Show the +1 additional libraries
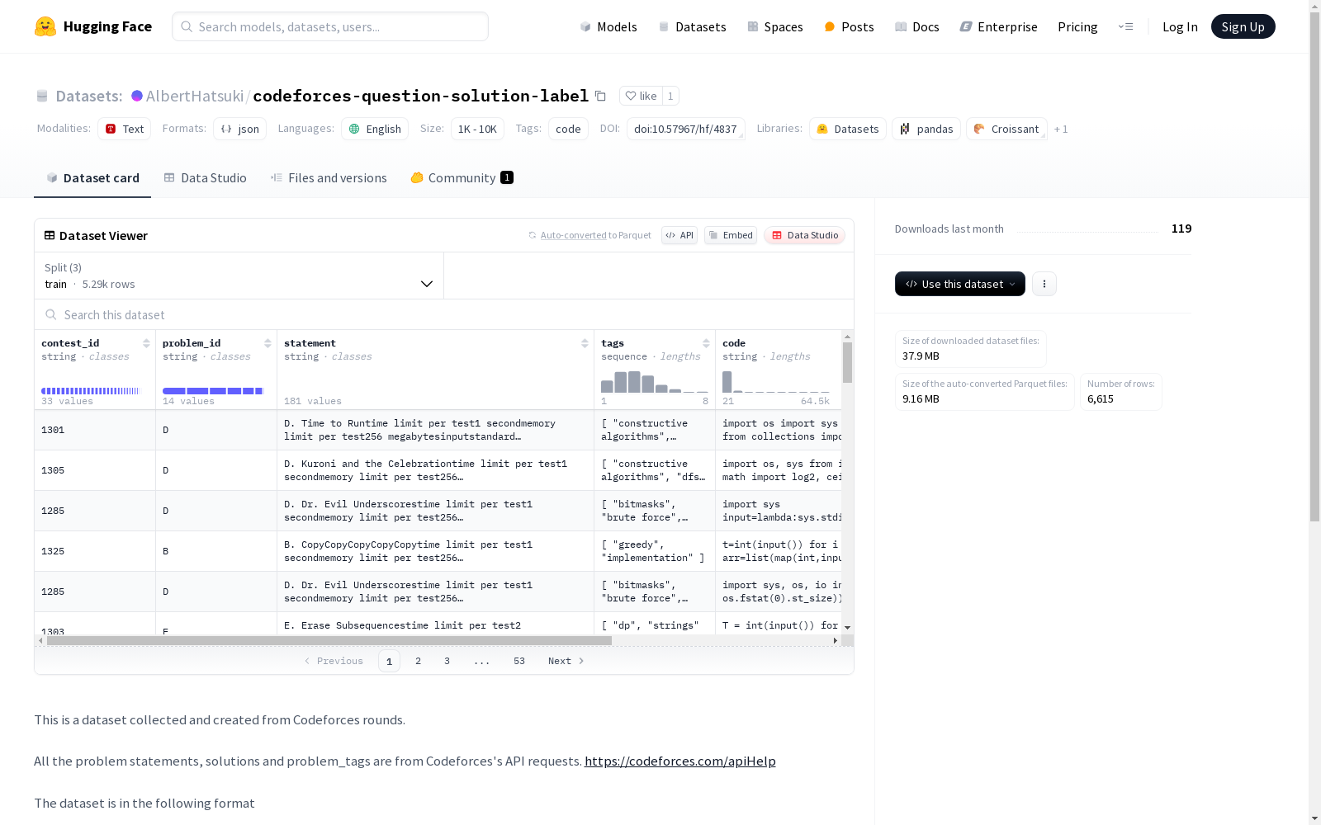The height and width of the screenshot is (825, 1321). click(x=1061, y=129)
